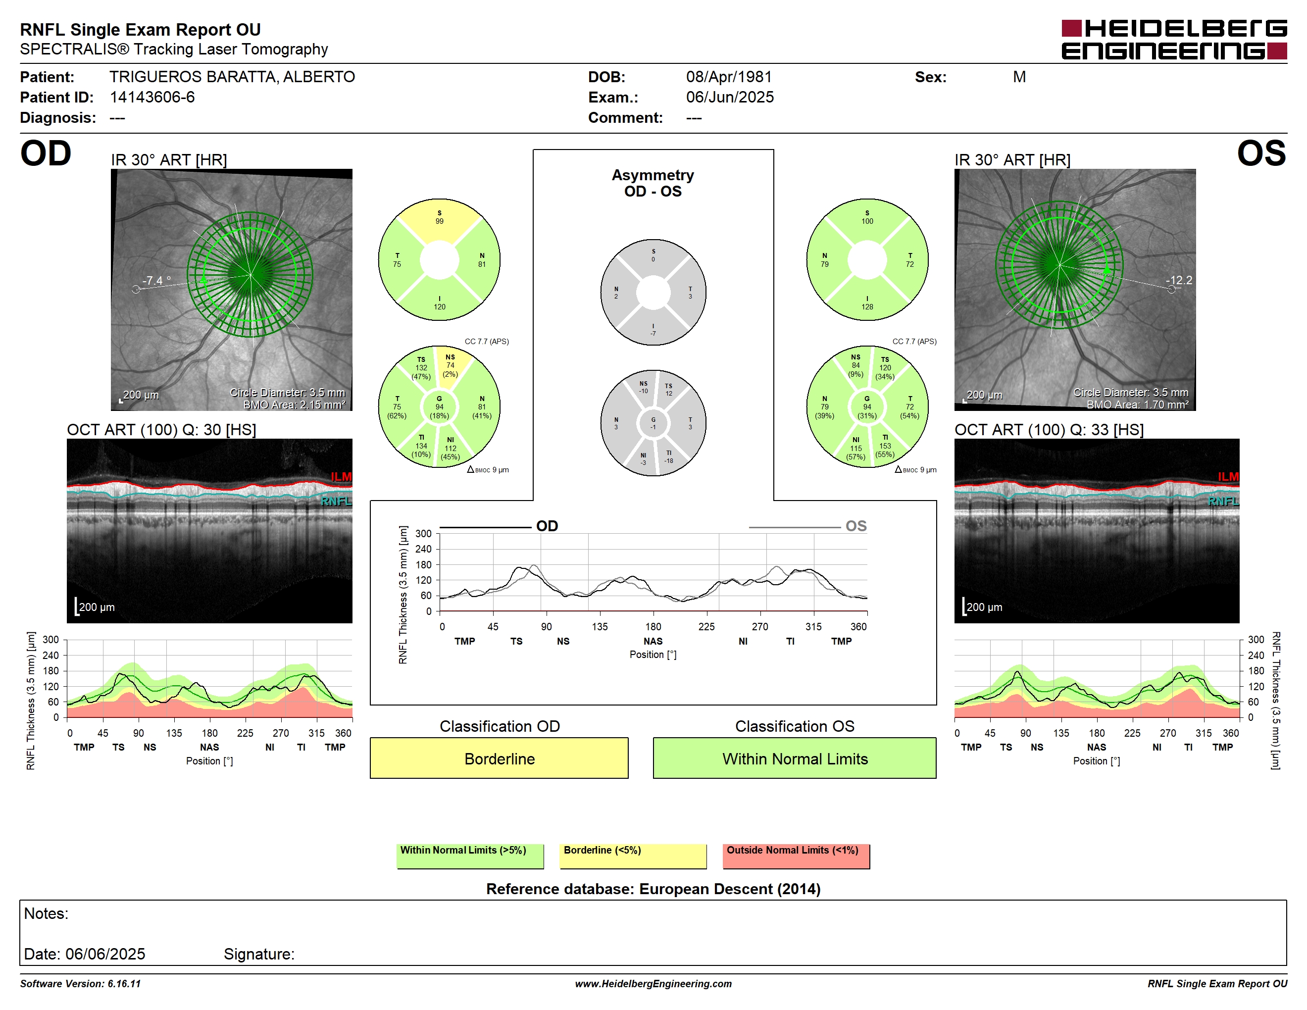Click the OS S 100 sector
1307x1010 pixels.
pos(866,218)
